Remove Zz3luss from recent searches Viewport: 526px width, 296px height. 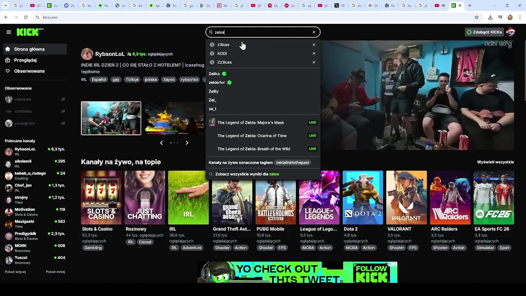coord(314,62)
